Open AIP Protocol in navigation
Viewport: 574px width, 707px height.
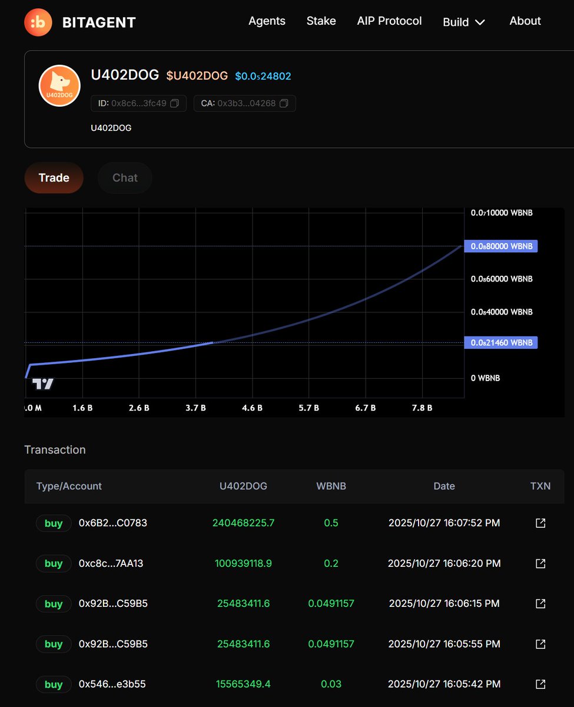(x=389, y=21)
